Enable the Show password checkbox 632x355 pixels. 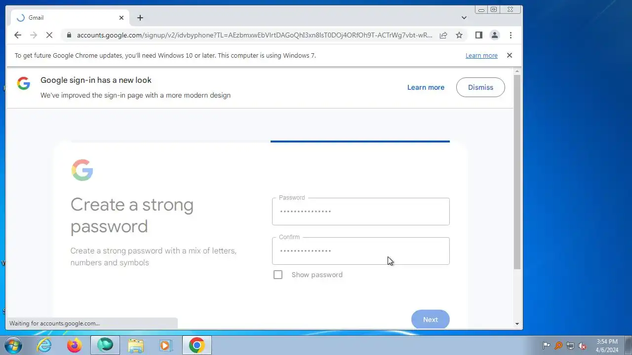point(278,275)
